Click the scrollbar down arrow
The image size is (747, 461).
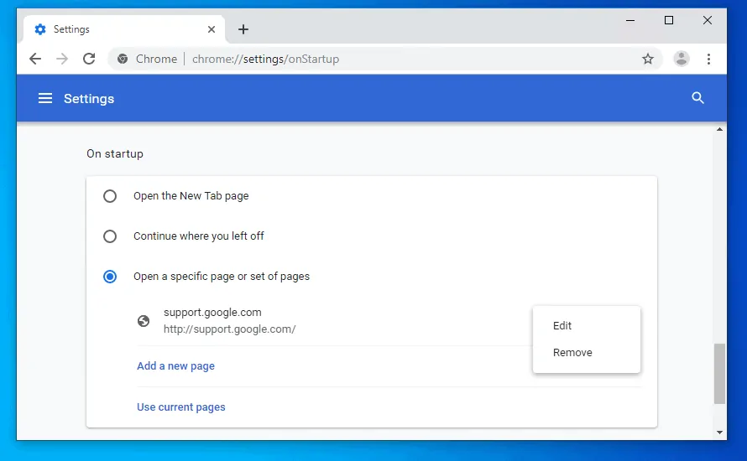pos(719,432)
